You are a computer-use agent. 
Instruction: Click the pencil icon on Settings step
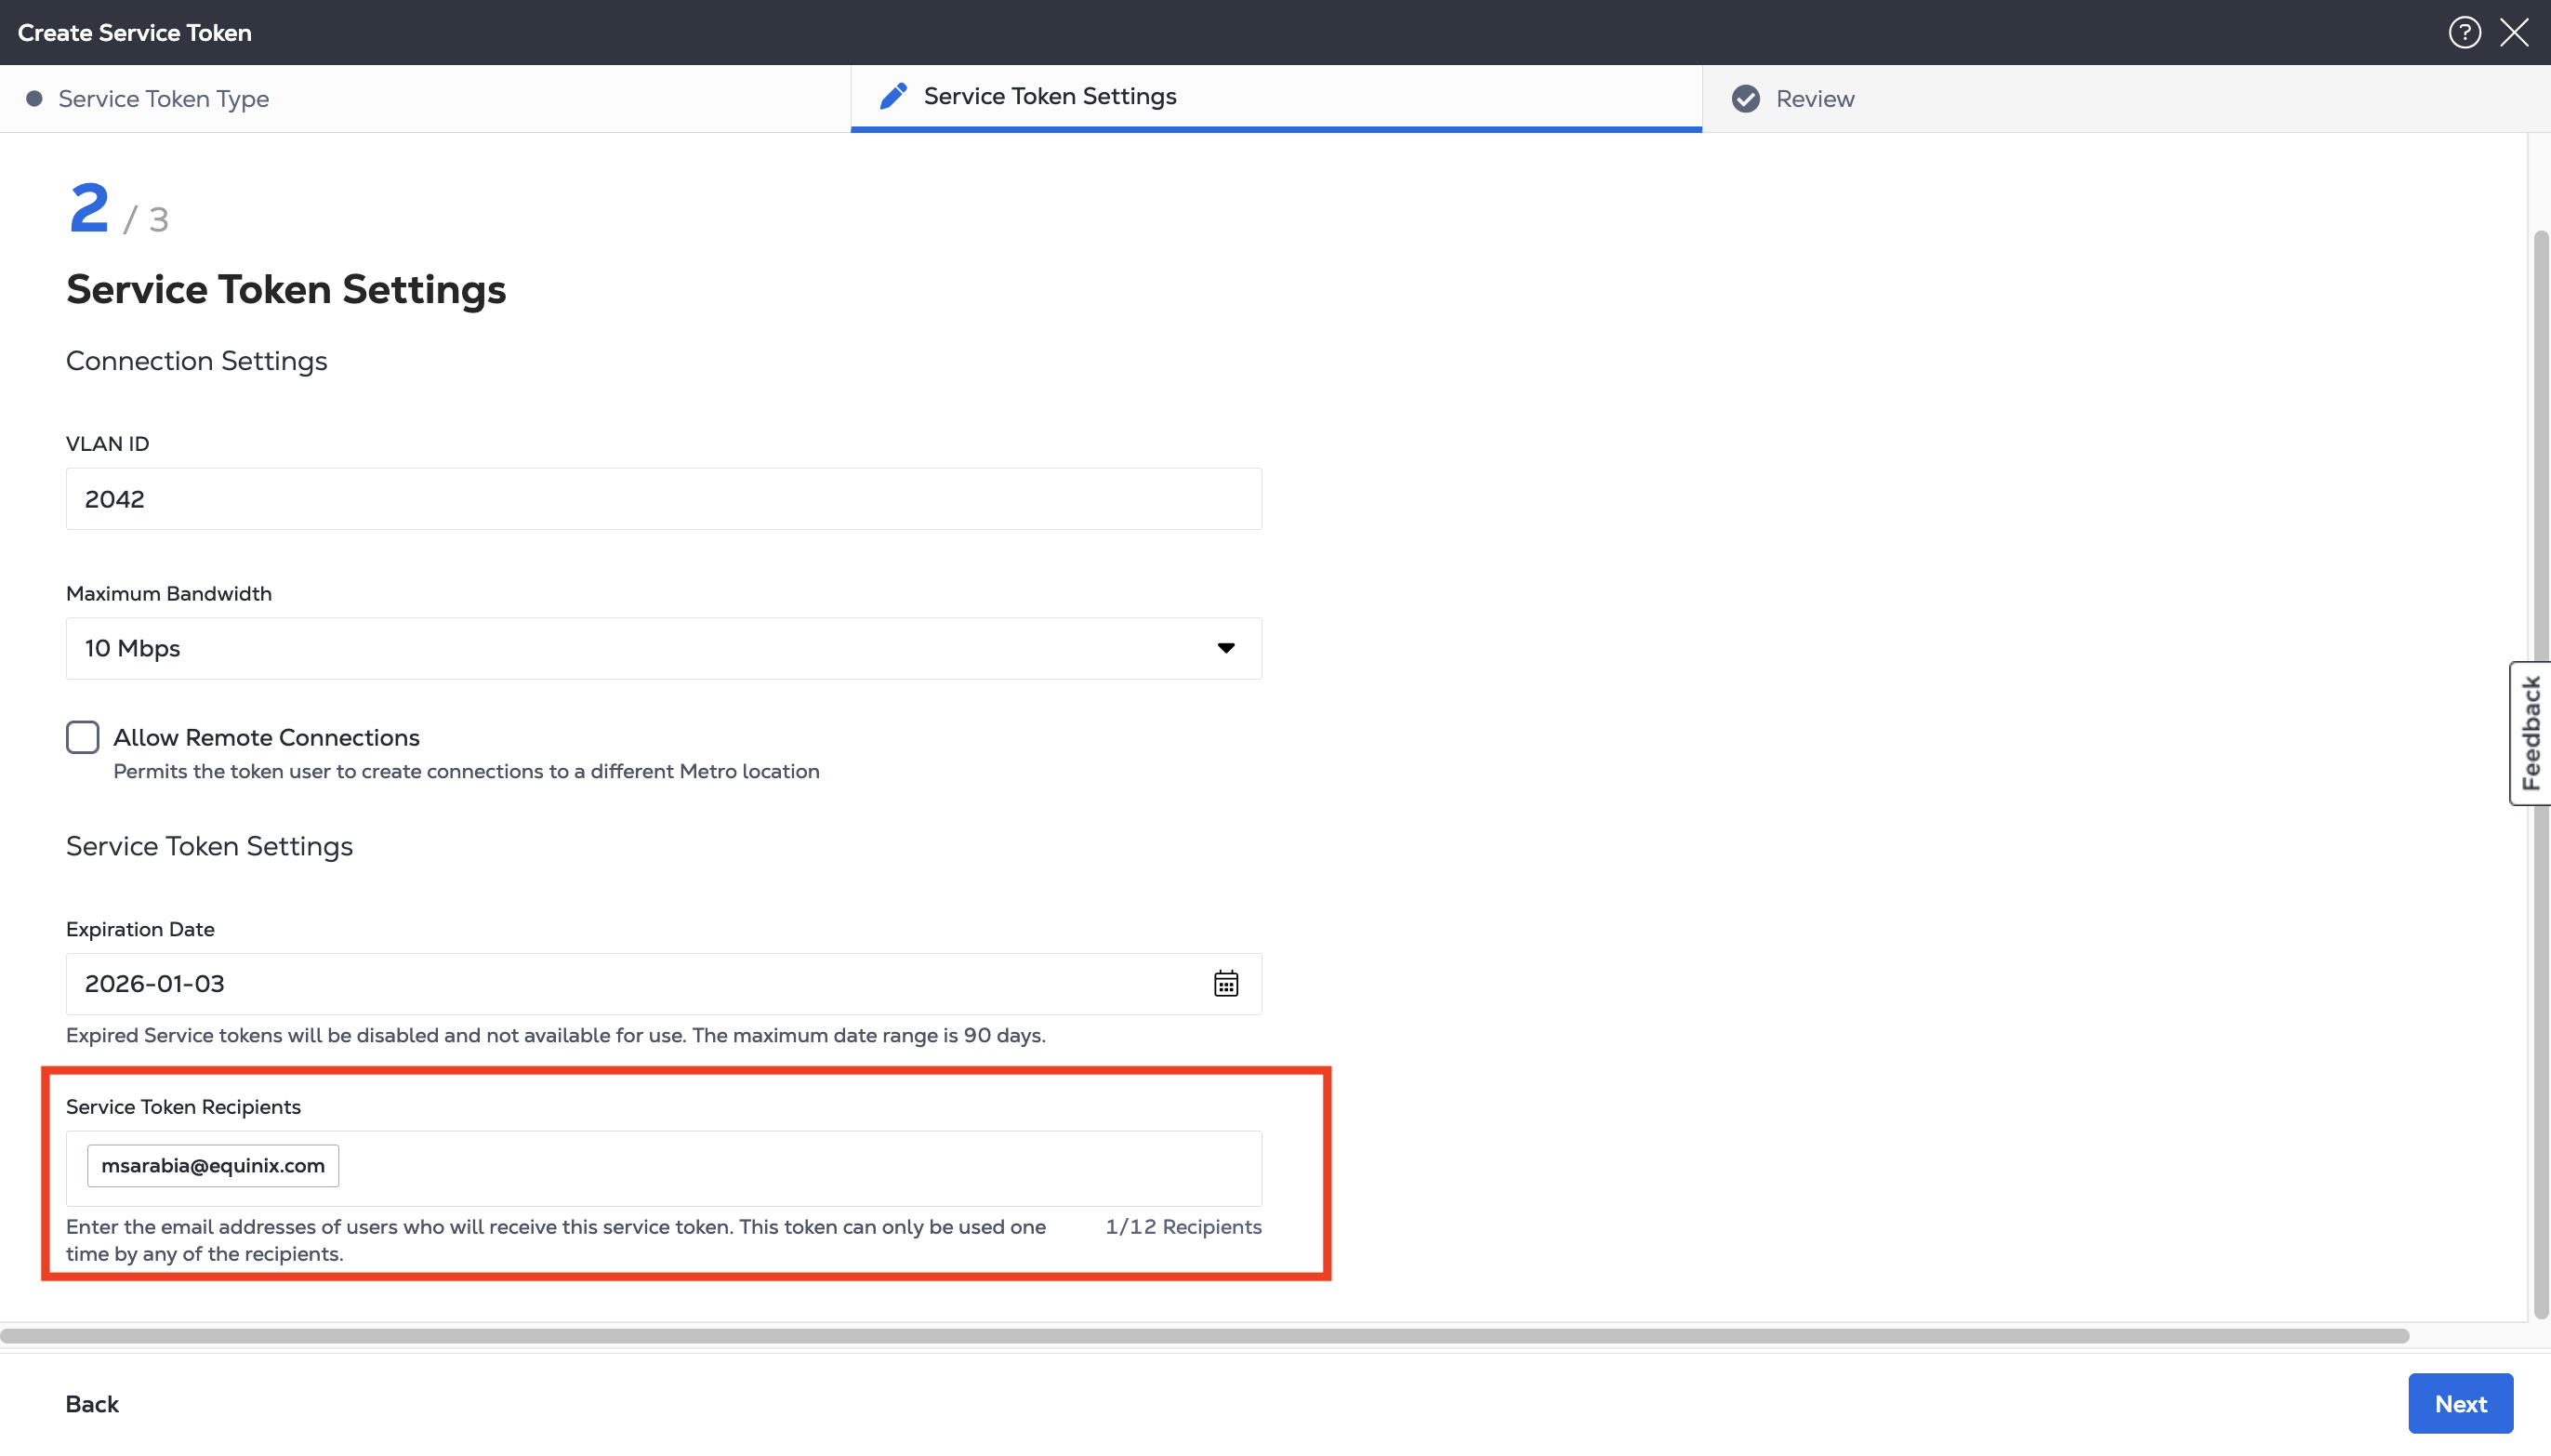pos(892,96)
